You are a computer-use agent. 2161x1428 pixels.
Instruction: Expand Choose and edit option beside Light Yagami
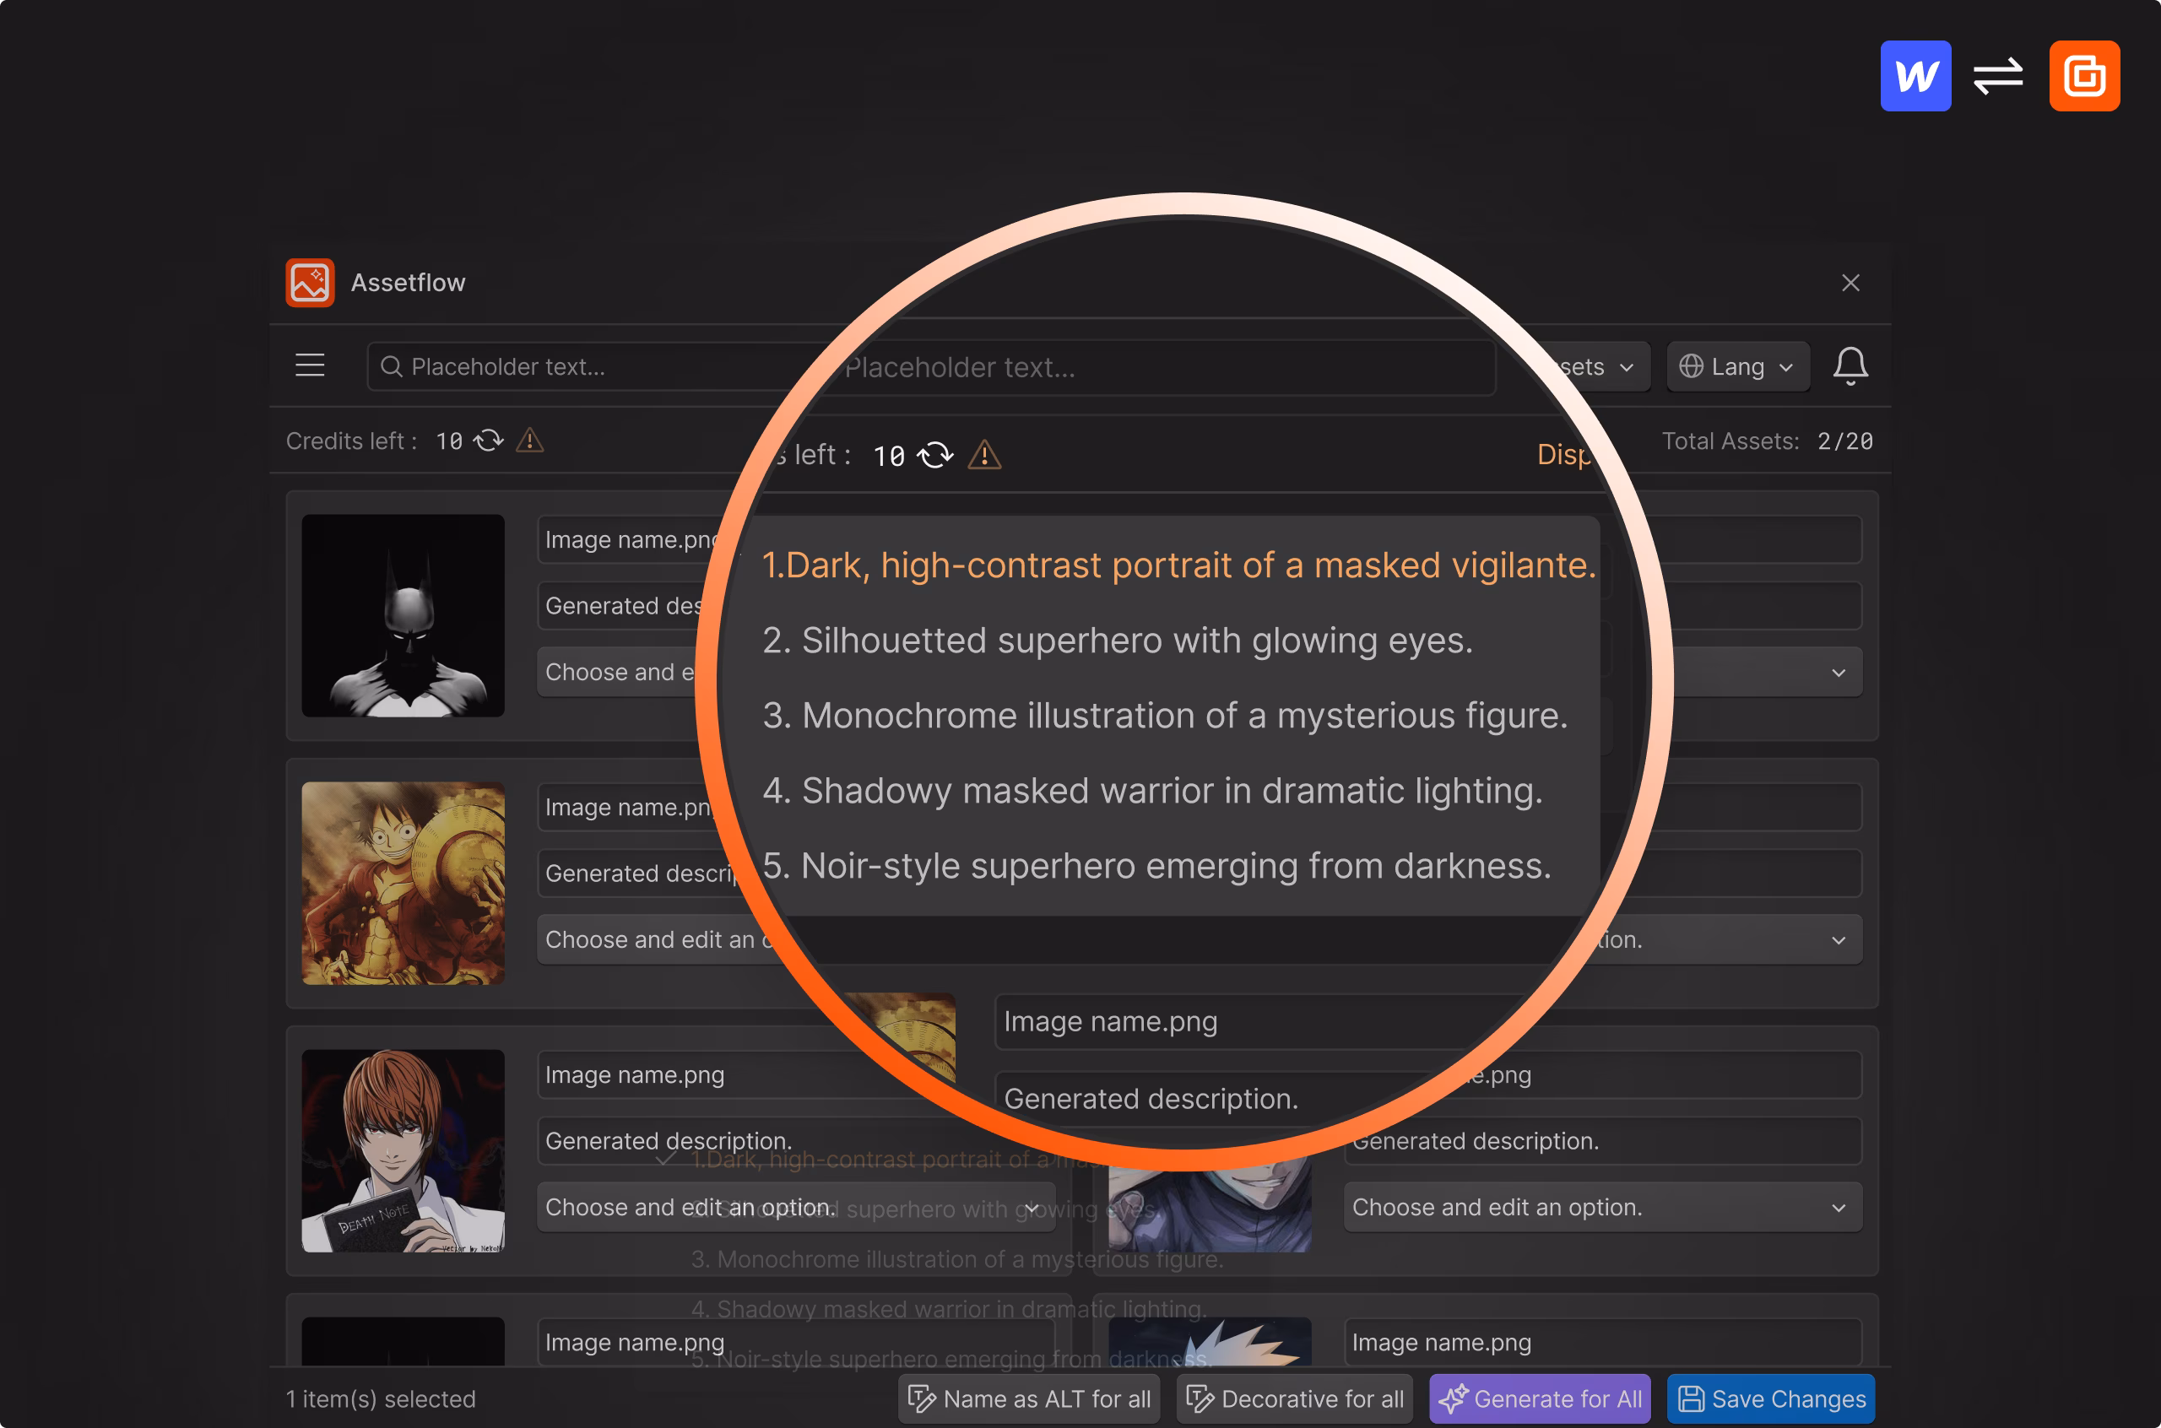point(796,1207)
